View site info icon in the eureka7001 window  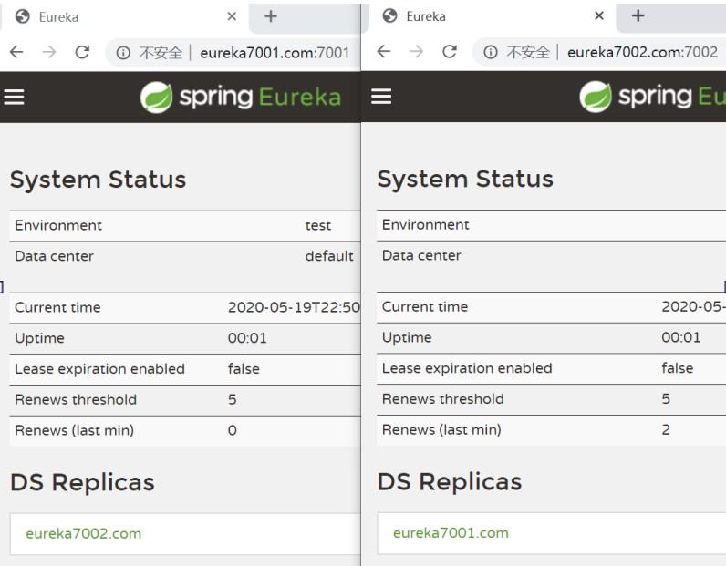tap(123, 53)
